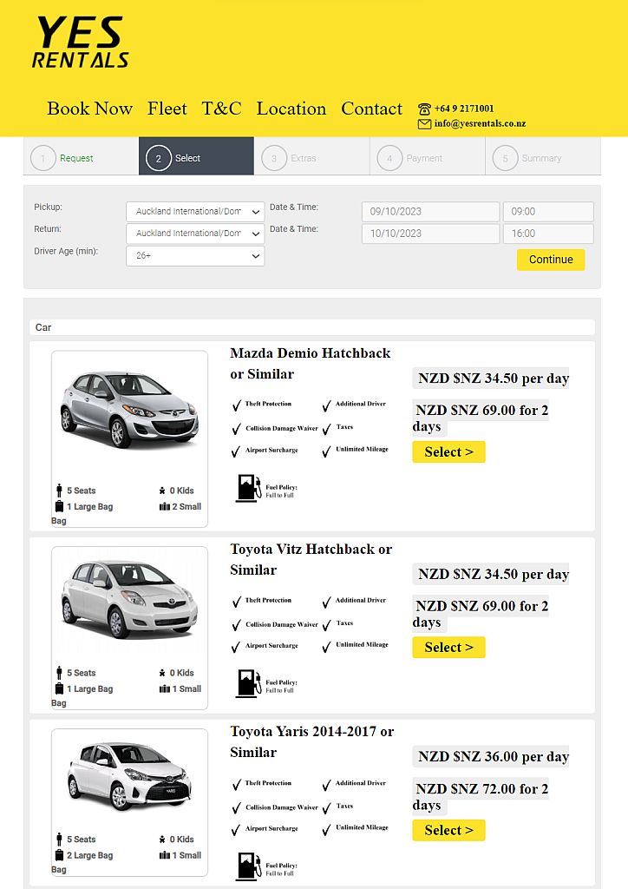Click Unlimited Mileage checkmark on Toyota Vitz
This screenshot has height=889, width=628.
327,647
